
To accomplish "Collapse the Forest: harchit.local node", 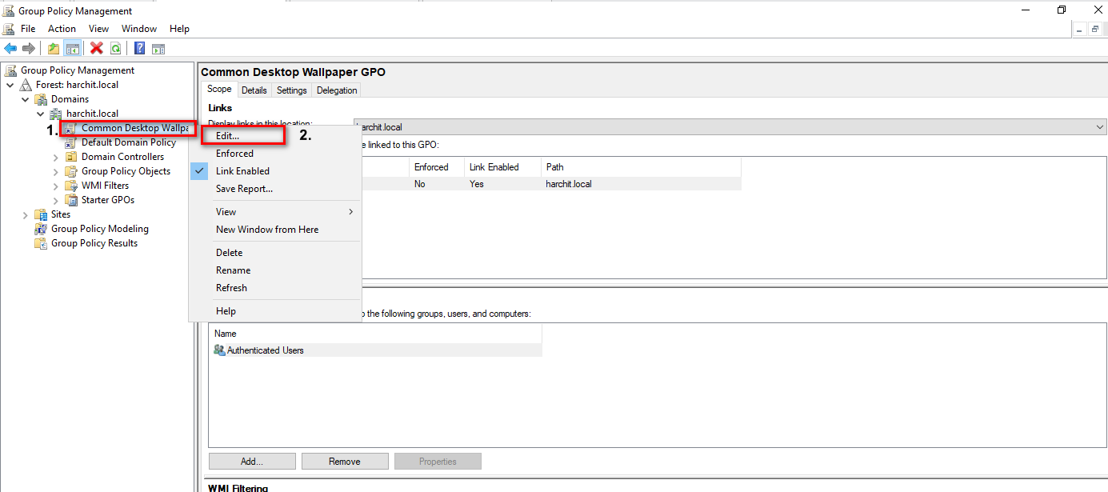I will coord(10,85).
